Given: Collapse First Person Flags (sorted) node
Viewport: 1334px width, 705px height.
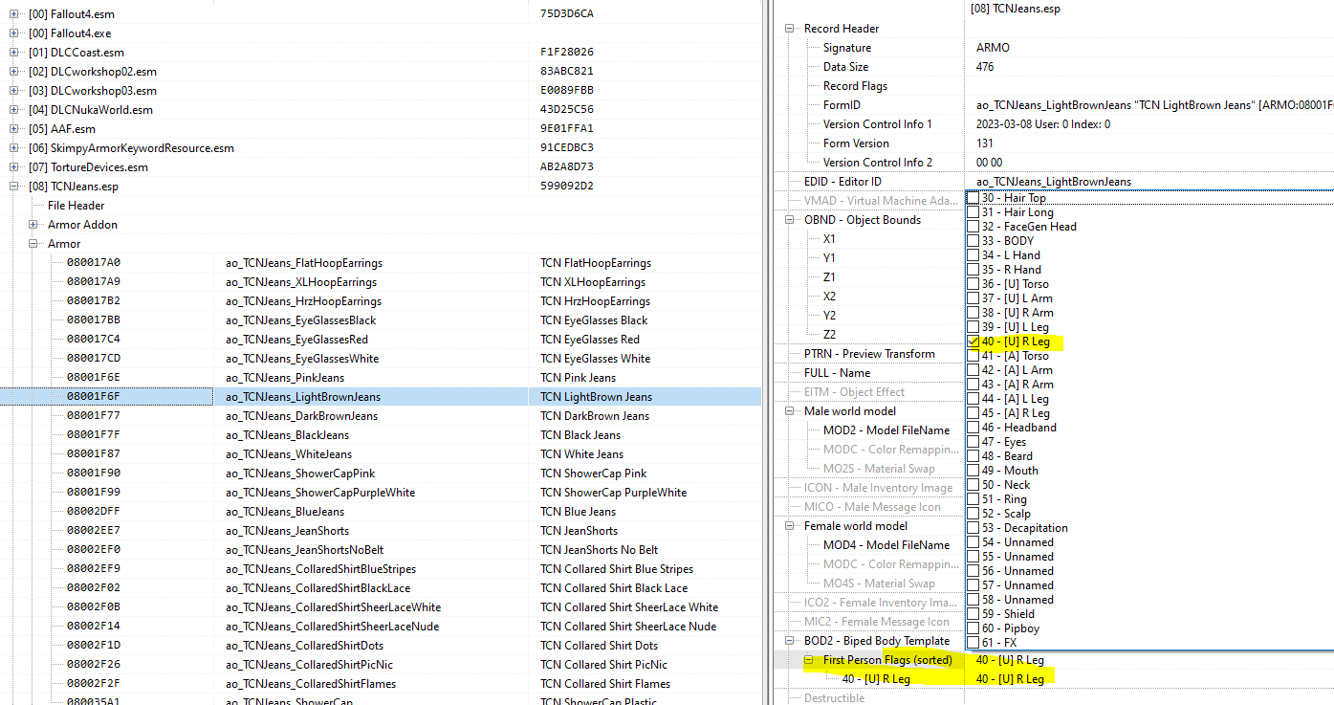Looking at the screenshot, I should coord(809,660).
